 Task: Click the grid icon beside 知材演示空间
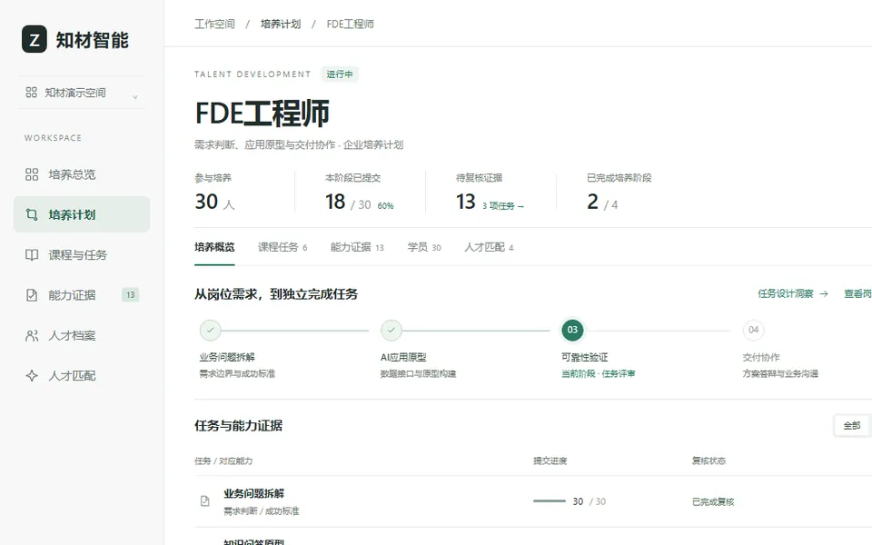coord(31,93)
